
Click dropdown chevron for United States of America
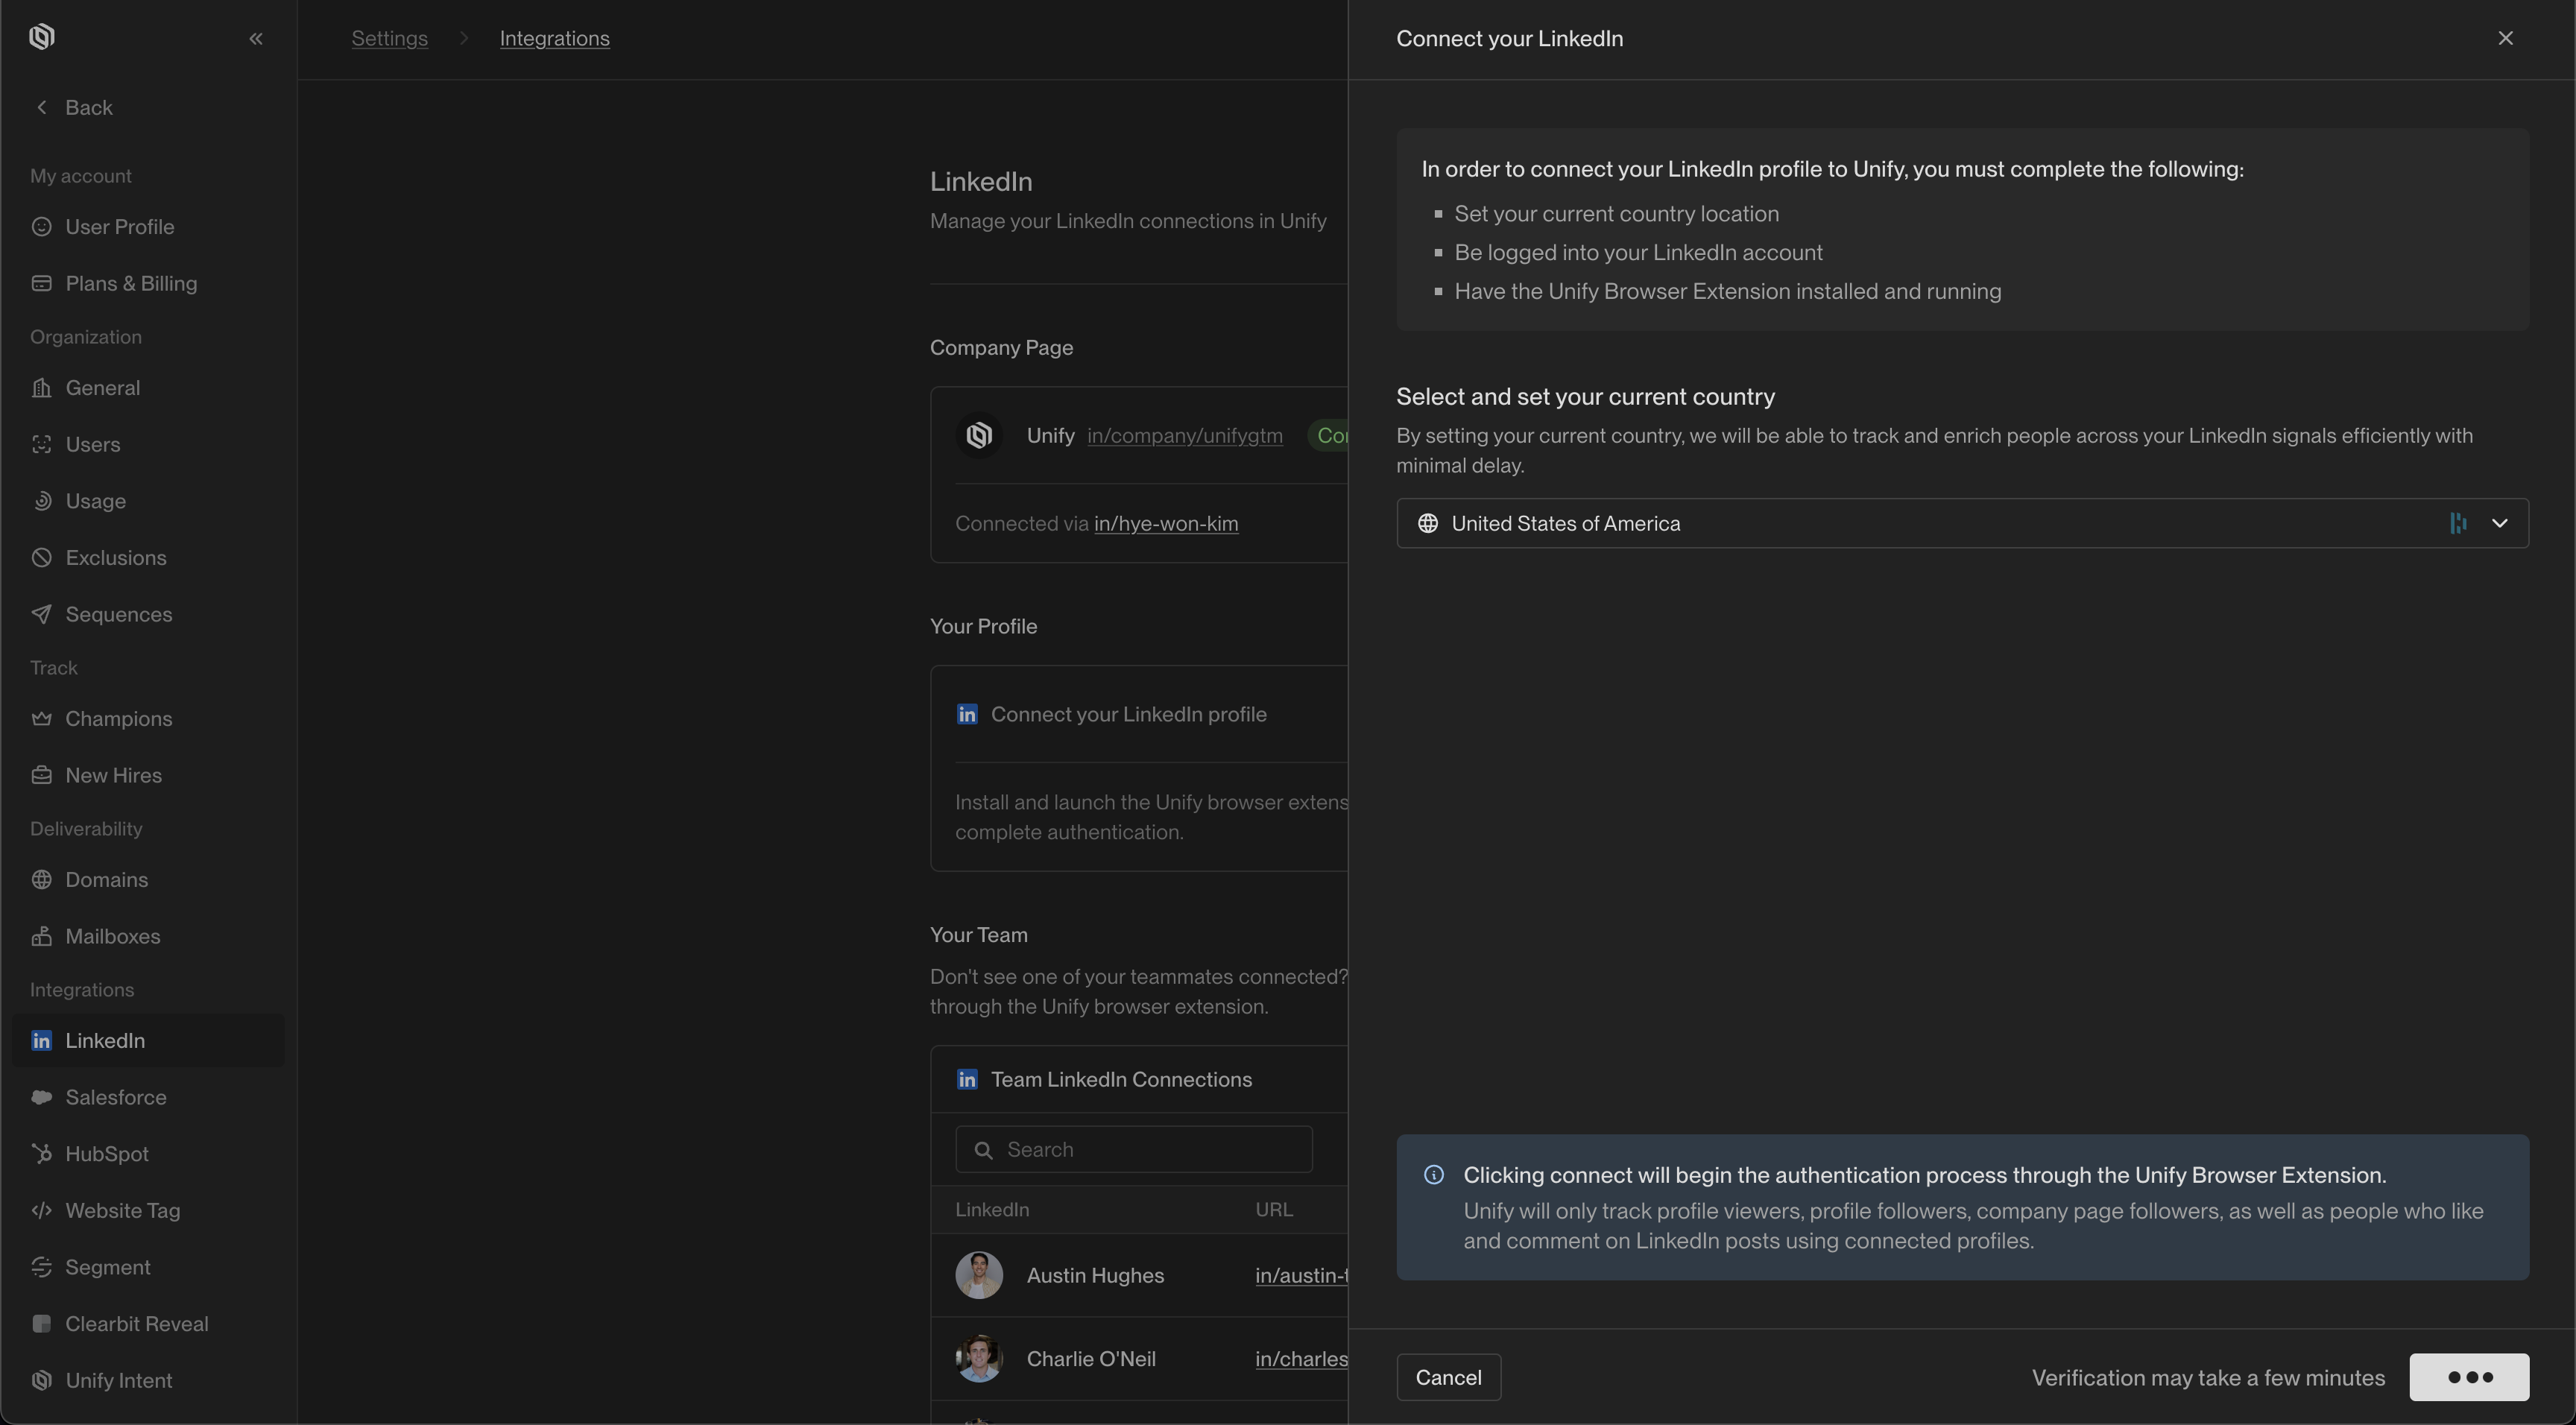[x=2499, y=523]
